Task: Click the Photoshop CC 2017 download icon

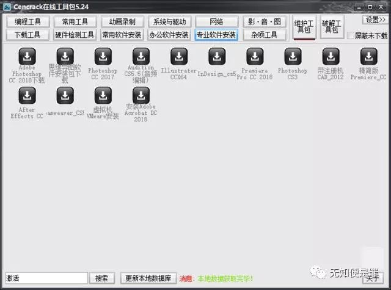Action: tap(103, 56)
